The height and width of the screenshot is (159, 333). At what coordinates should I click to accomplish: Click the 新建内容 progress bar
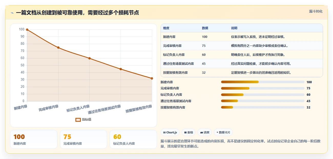pos(263,82)
